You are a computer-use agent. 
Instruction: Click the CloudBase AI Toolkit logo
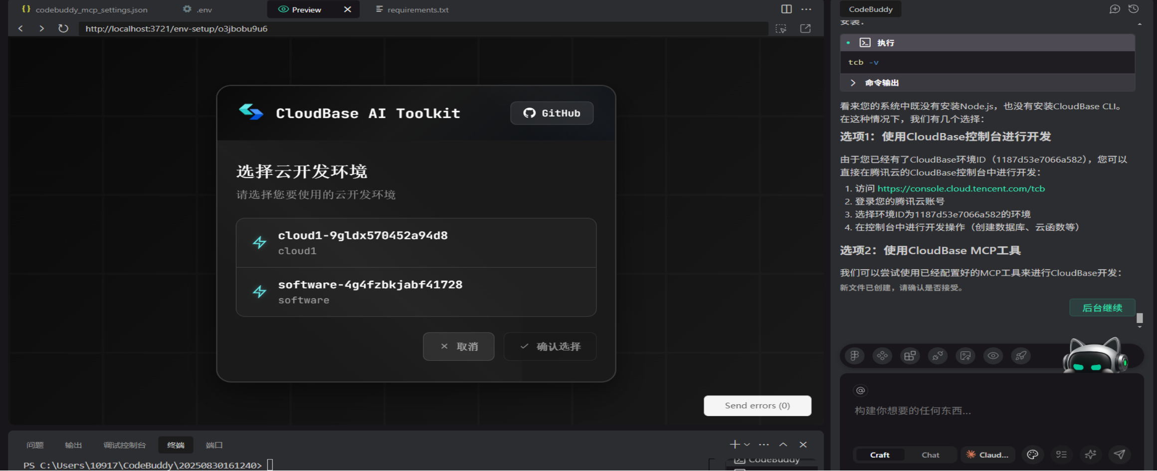251,112
